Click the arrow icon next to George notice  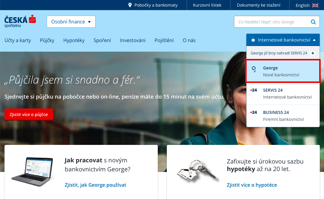point(313,53)
